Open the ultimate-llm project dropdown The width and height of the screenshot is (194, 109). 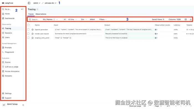pyautogui.click(x=50, y=3)
